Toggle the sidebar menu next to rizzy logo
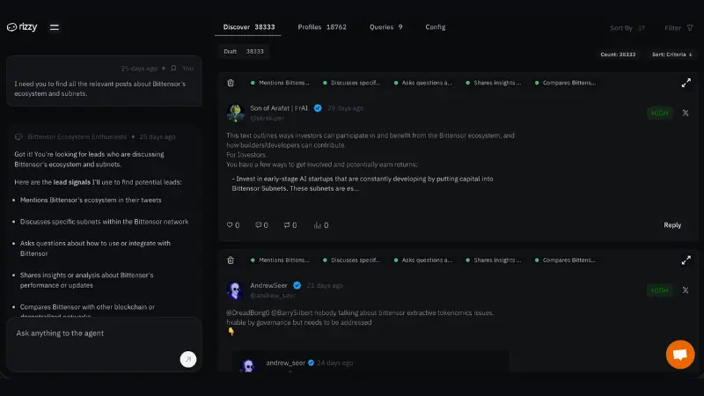Image resolution: width=704 pixels, height=396 pixels. pyautogui.click(x=55, y=27)
